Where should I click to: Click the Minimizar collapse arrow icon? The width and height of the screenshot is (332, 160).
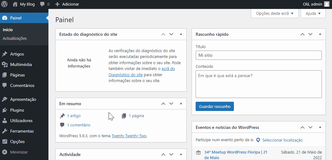click(x=5, y=152)
